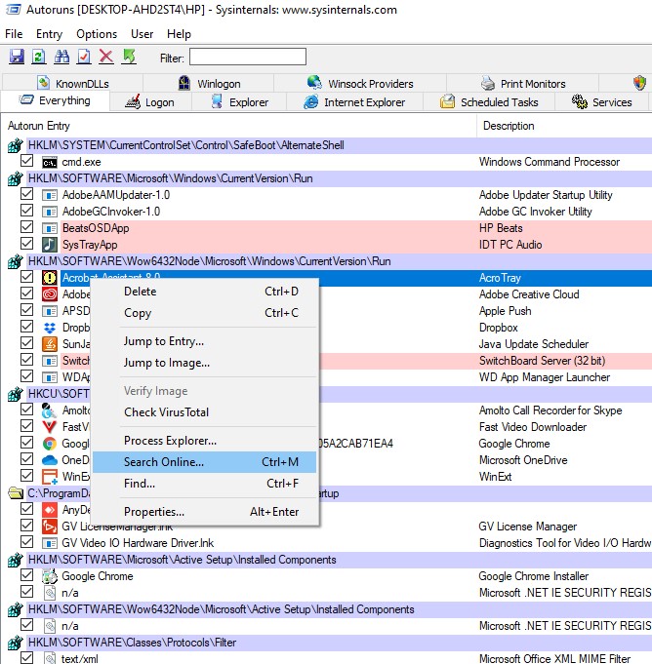
Task: Select Jump to Image... in context menu
Action: coord(205,363)
